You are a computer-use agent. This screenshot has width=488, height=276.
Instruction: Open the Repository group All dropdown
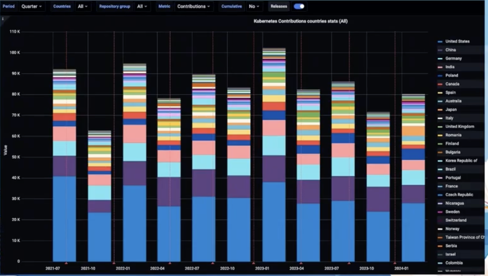(x=142, y=6)
